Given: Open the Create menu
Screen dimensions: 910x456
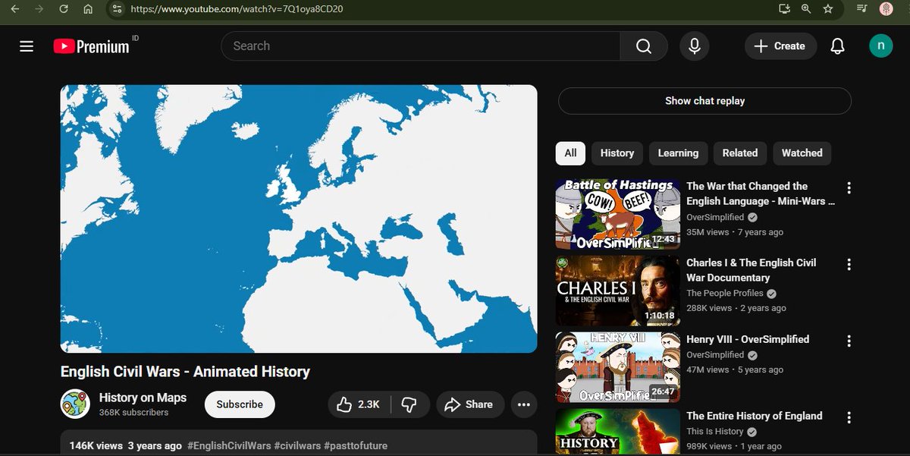Looking at the screenshot, I should (780, 46).
